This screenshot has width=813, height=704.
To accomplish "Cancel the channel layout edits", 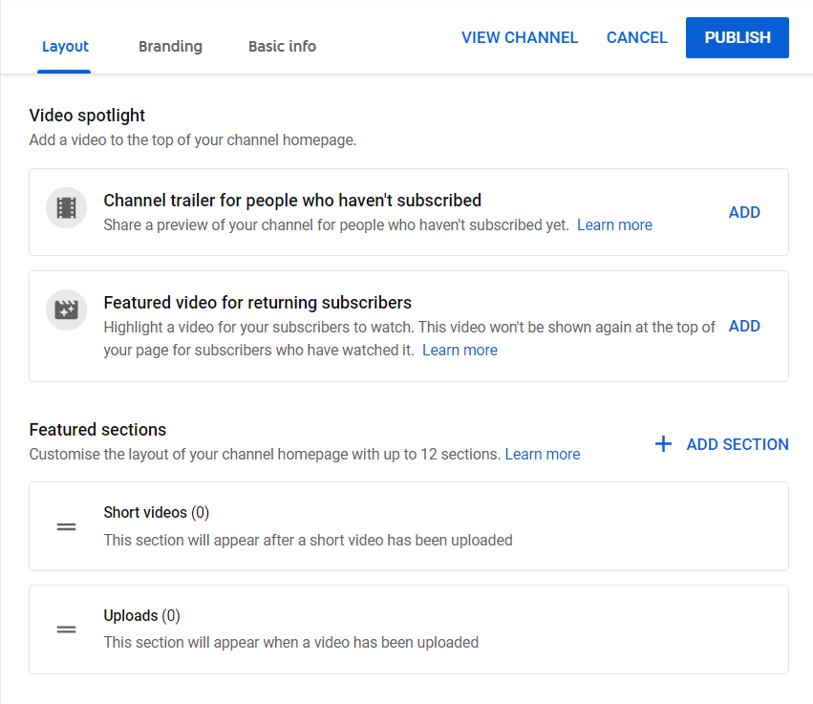I will [636, 37].
